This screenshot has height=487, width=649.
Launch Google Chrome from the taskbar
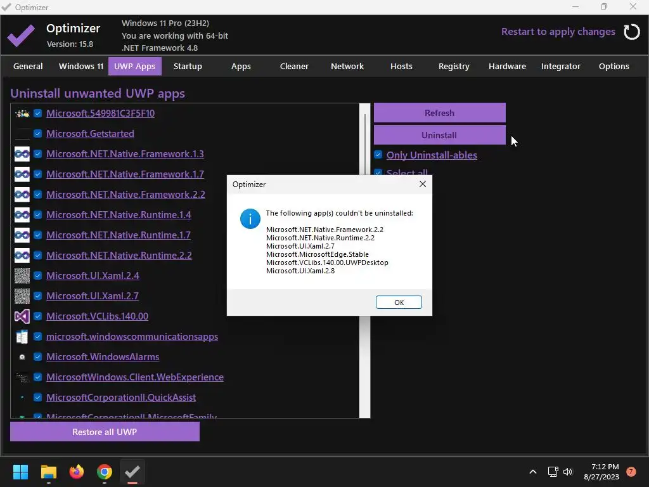pyautogui.click(x=105, y=472)
